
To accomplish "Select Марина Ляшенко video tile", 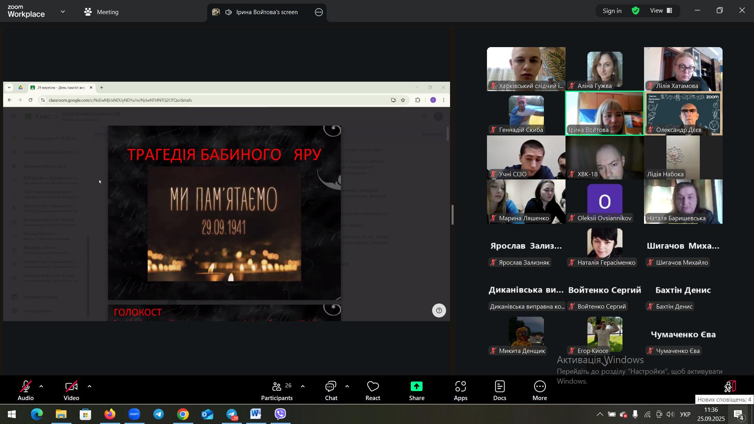I will coord(526,202).
